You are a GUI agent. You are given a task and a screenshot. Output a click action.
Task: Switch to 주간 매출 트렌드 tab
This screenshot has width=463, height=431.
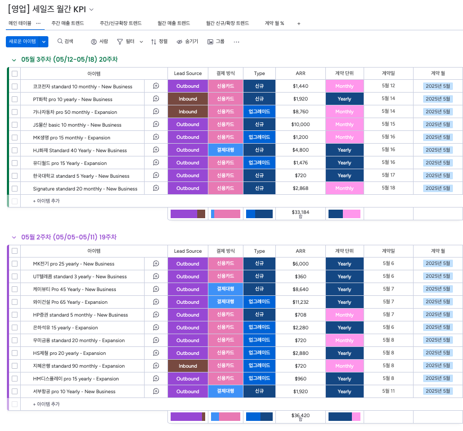pos(68,23)
